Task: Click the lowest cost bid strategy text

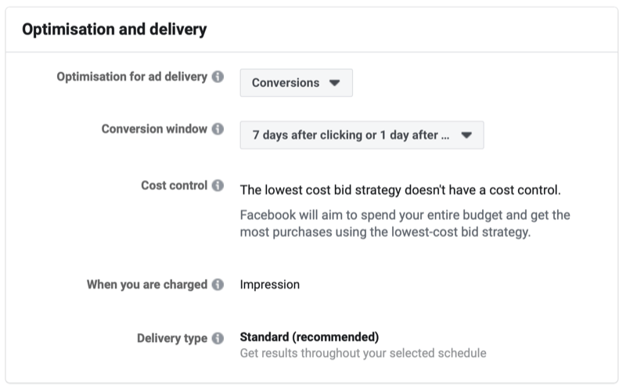Action: tap(400, 190)
